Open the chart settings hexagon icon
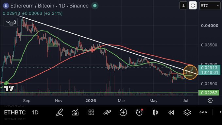 [x=210, y=100]
